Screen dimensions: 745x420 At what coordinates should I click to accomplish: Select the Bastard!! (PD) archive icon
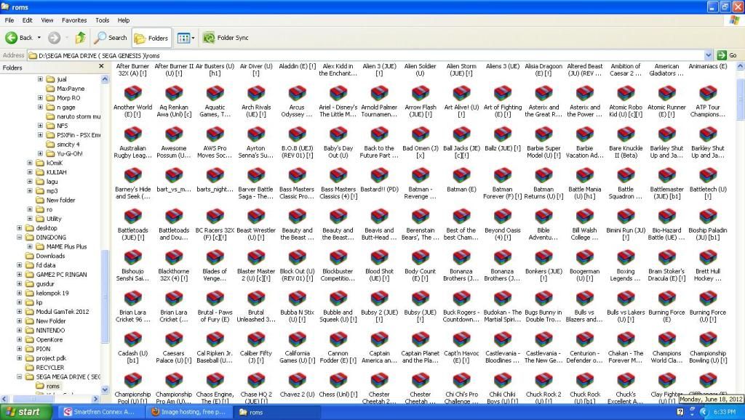coord(379,175)
